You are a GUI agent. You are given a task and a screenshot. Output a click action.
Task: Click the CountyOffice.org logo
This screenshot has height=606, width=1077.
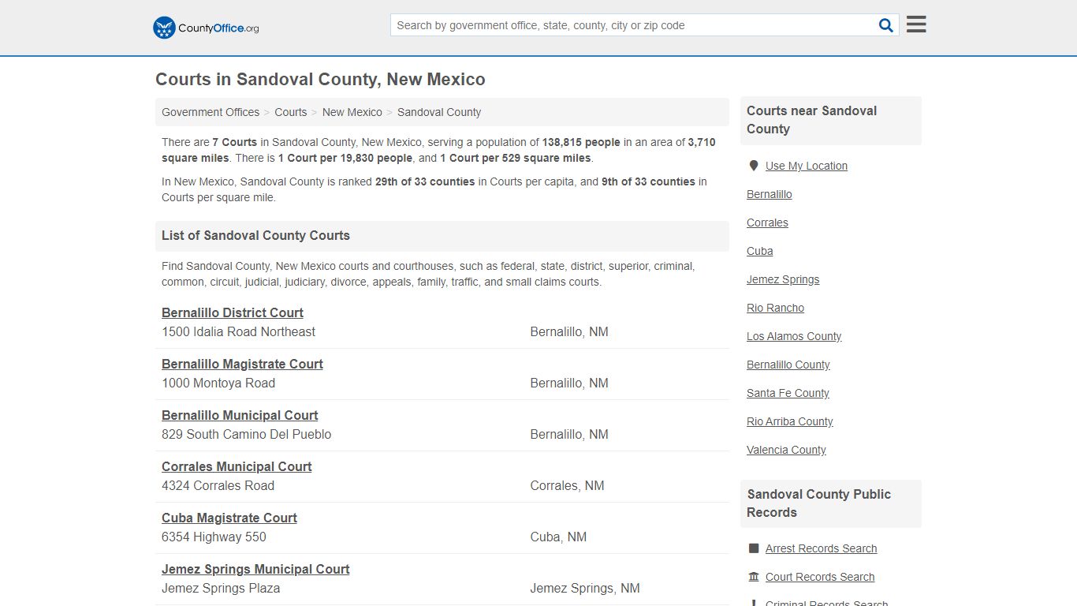(x=206, y=28)
